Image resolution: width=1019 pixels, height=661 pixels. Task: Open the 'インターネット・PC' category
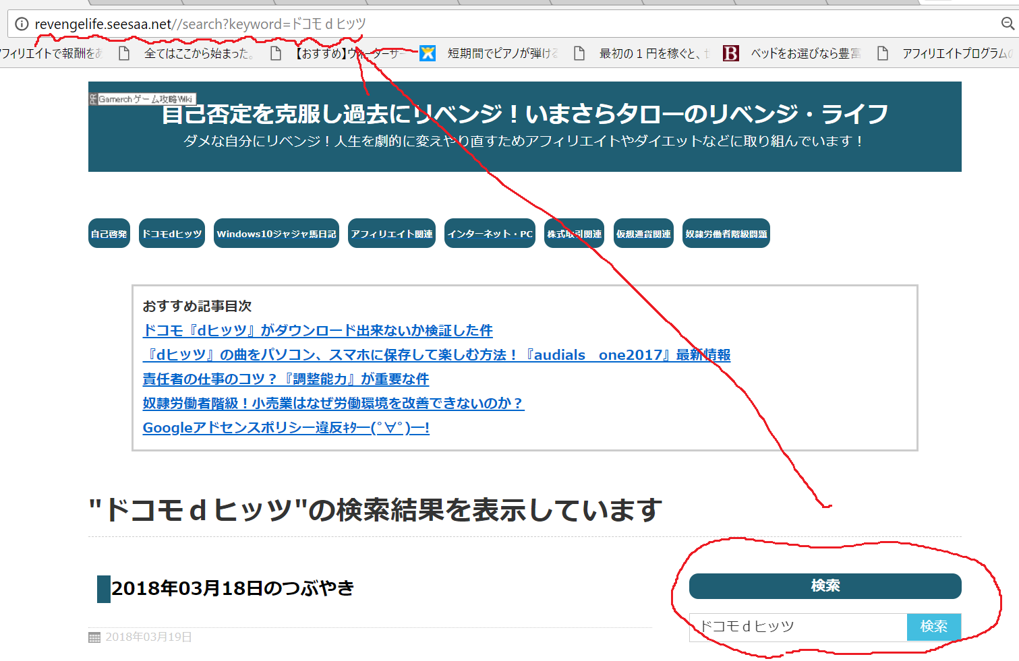490,234
